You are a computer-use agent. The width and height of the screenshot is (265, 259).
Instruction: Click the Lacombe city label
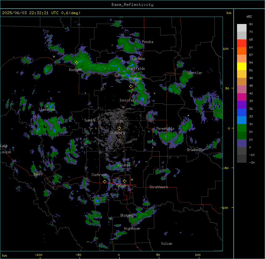tap(138, 59)
